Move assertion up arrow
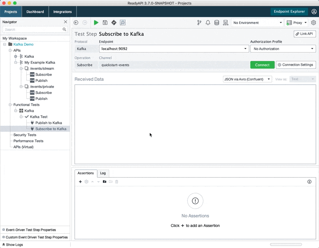 coord(93,182)
